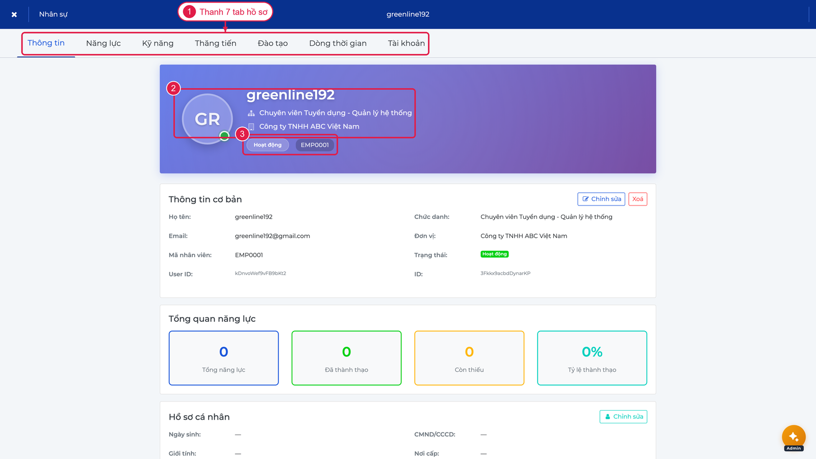Select the Tổng năng lực stat card
816x459 pixels.
click(224, 358)
